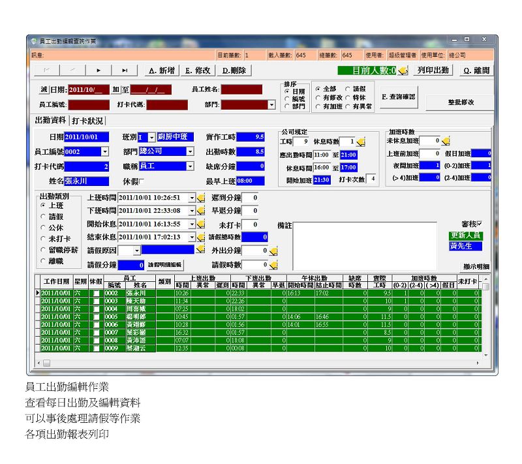Image resolution: width=522 pixels, height=464 pixels.
Task: Toggle the 審核 checkbox
Action: pyautogui.click(x=480, y=224)
